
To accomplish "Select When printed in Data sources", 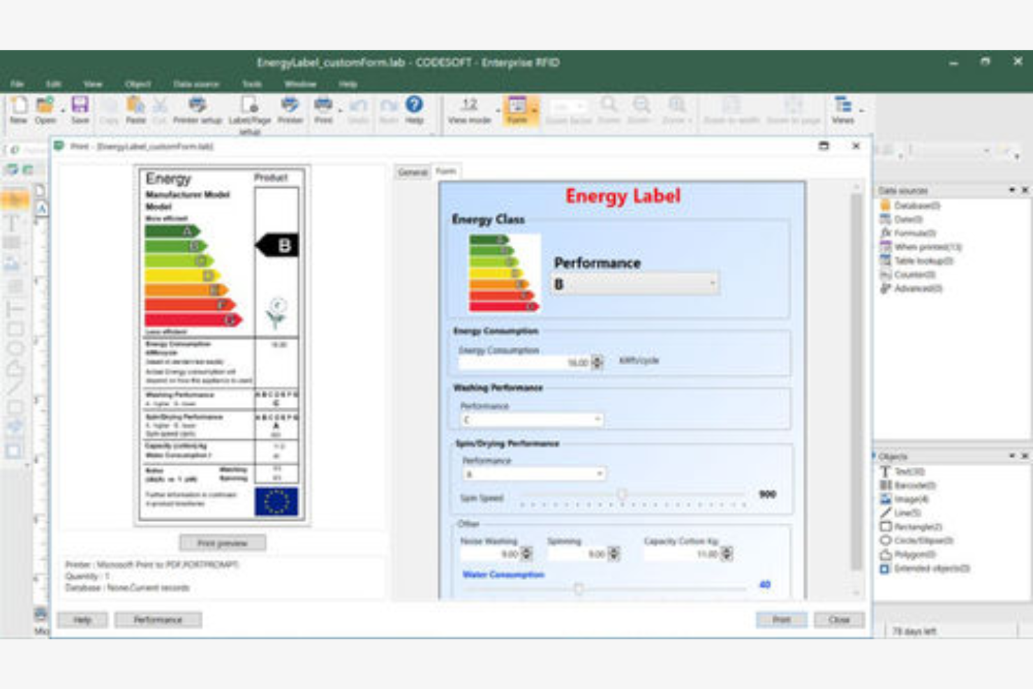I will coord(921,247).
